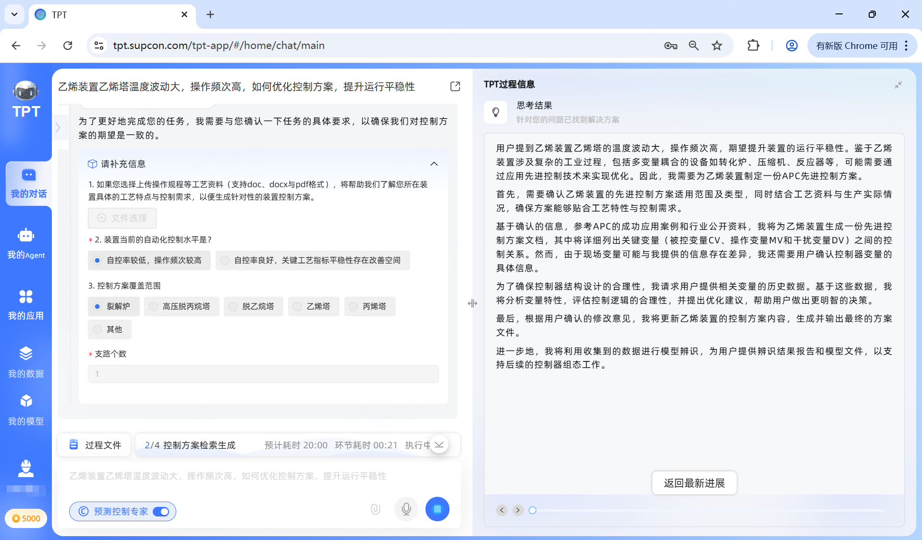Click the blue stop generation button
This screenshot has height=540, width=922.
(x=437, y=509)
